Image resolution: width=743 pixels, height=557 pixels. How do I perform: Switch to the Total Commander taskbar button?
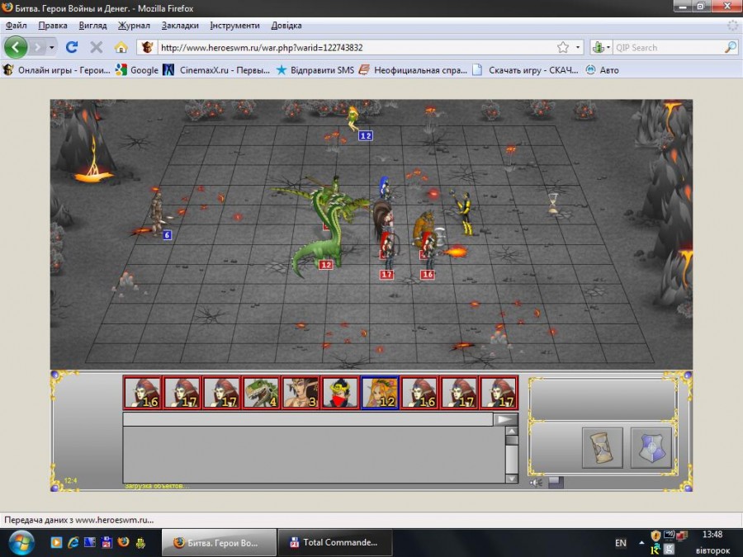335,543
